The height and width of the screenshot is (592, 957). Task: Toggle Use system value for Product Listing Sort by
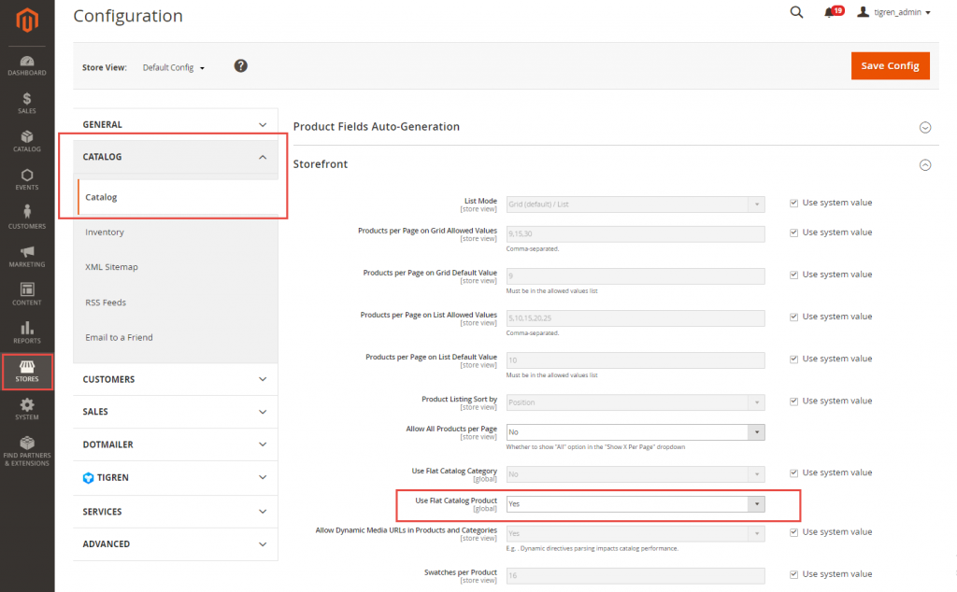click(x=794, y=401)
